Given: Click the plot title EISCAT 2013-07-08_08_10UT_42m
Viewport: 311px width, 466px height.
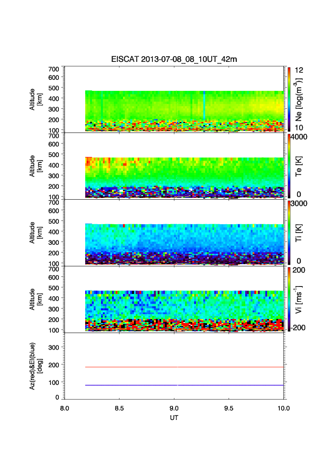Looking at the screenshot, I should pos(174,59).
